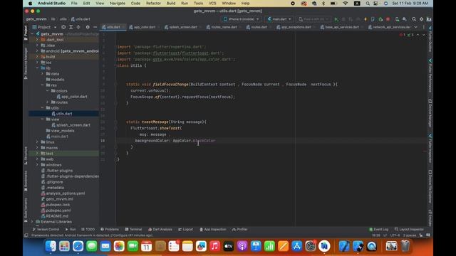456x256 pixels.
Task: Jump to next highlighted error arrow
Action: tap(424, 35)
